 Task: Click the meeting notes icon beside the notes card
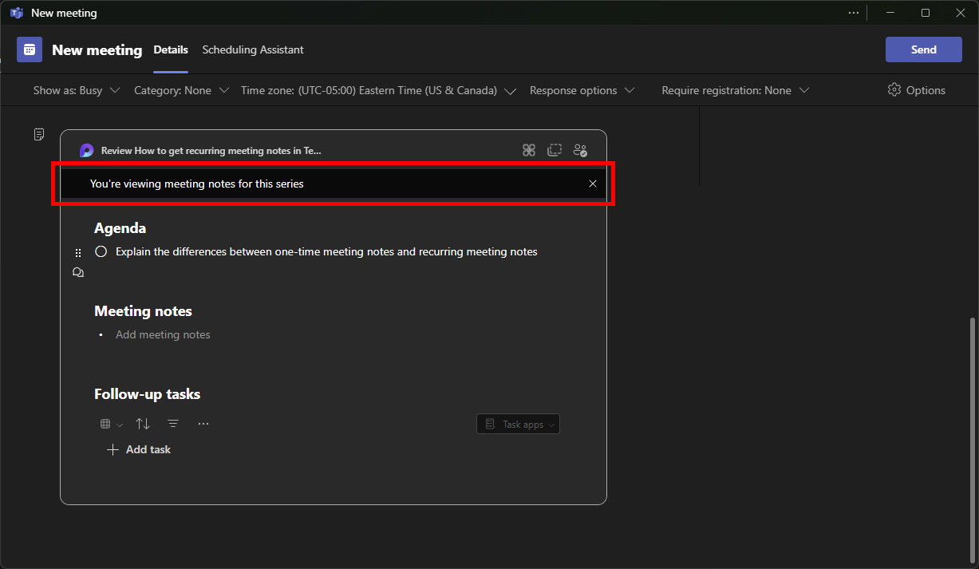(39, 134)
